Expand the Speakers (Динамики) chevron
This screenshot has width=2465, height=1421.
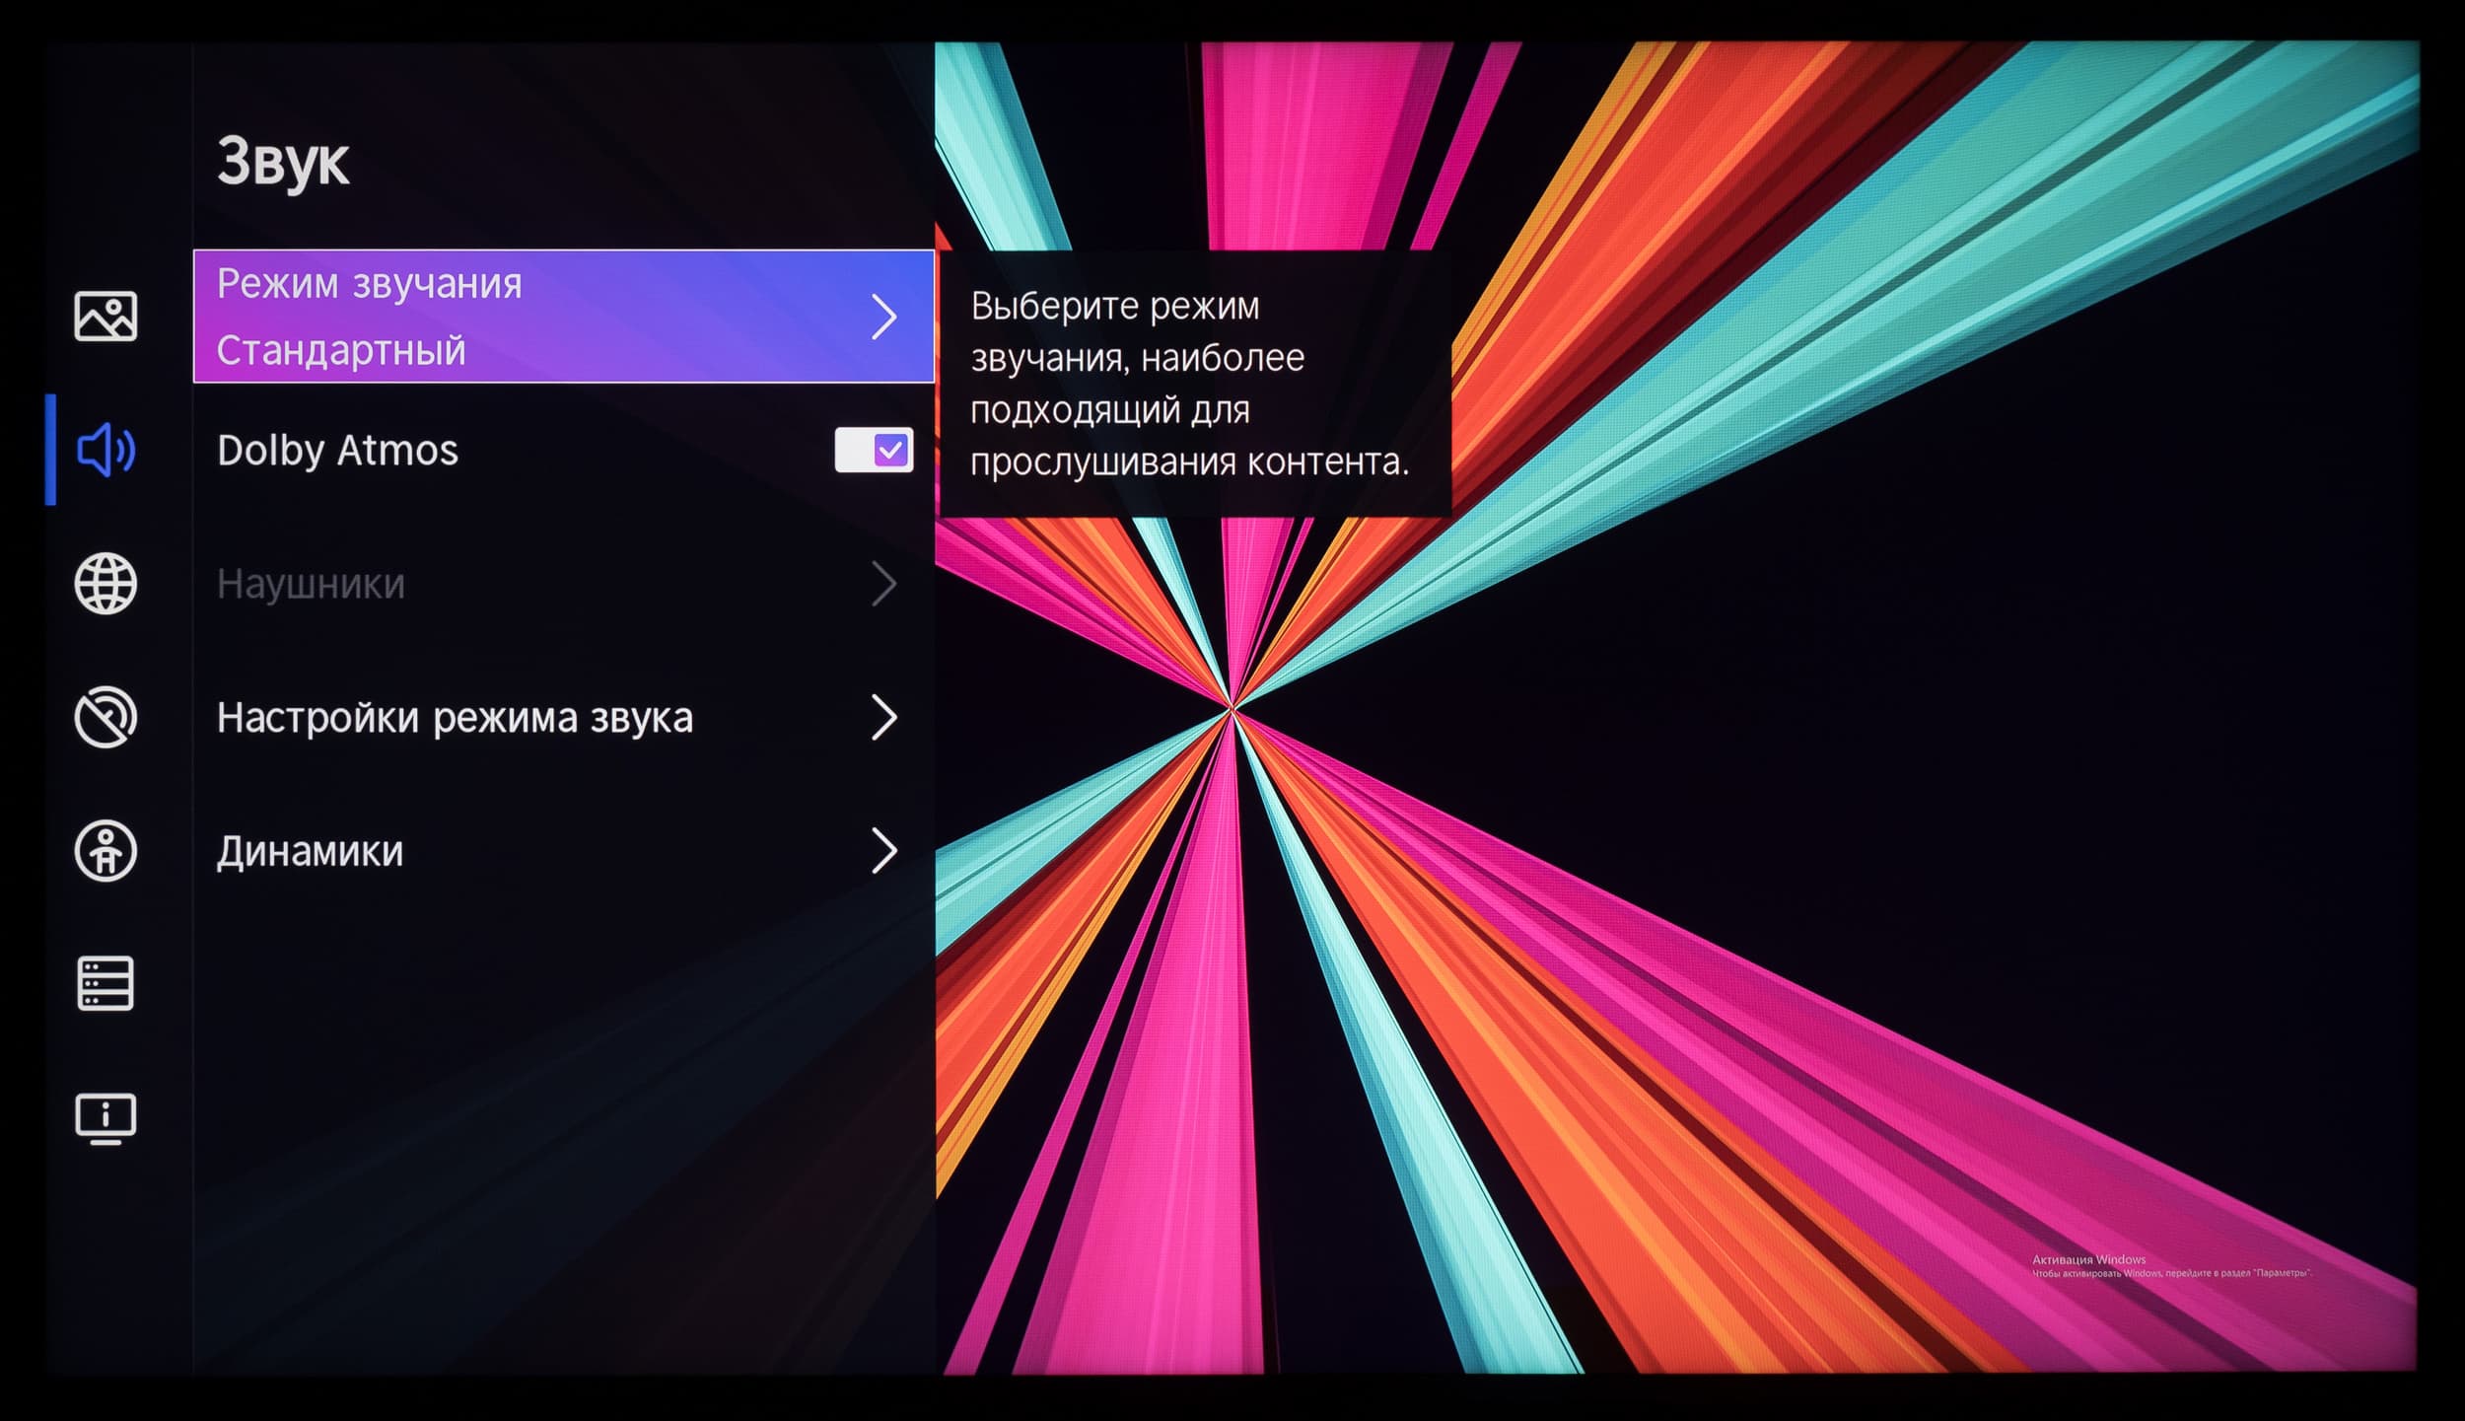tap(884, 851)
